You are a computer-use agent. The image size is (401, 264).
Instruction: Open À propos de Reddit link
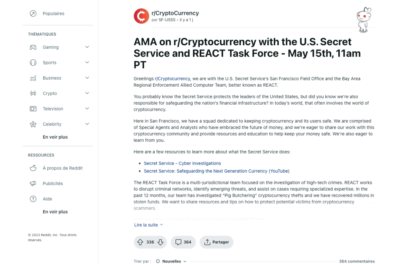tap(63, 168)
